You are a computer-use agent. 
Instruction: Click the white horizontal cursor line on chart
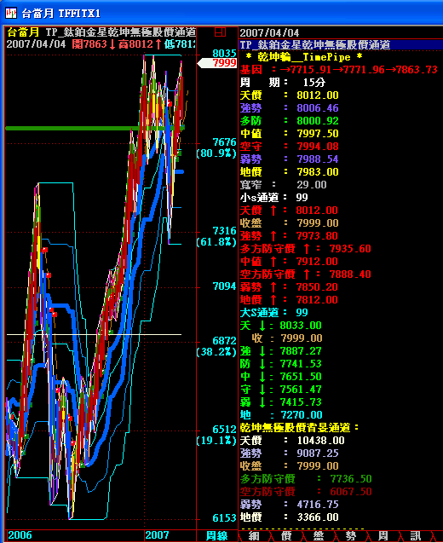[94, 334]
